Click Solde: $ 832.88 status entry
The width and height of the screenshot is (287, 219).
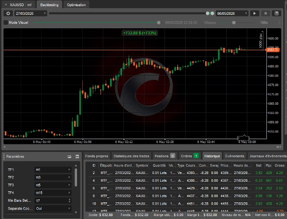[100, 215]
